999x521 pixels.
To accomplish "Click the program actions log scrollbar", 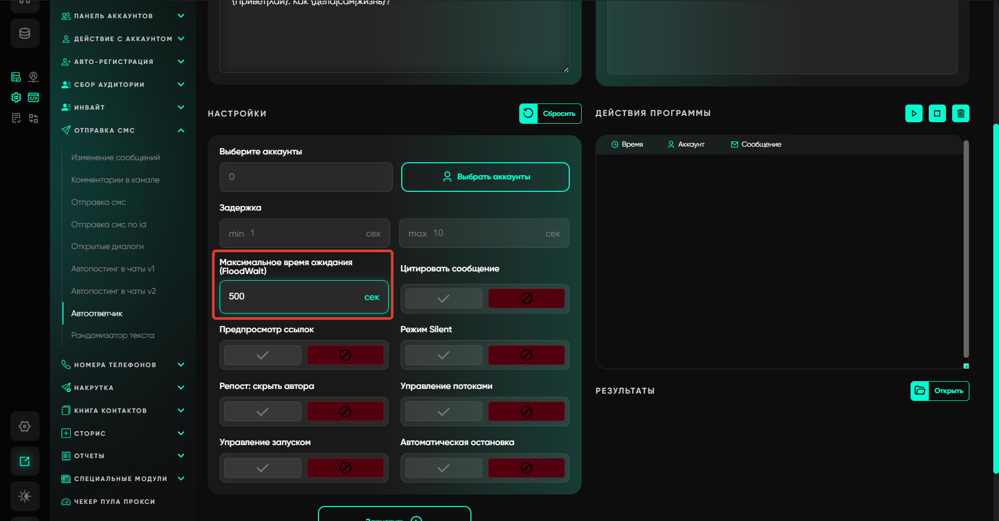I will point(966,250).
